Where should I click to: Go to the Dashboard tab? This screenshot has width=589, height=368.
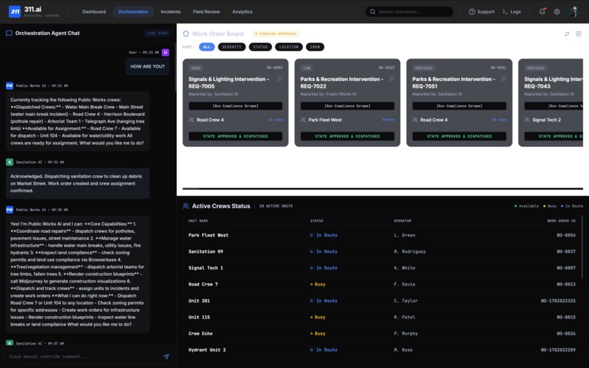coord(94,12)
